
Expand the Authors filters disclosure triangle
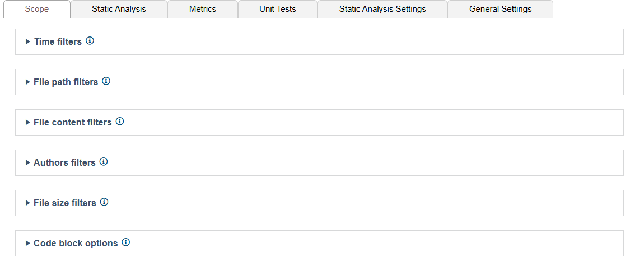(28, 163)
